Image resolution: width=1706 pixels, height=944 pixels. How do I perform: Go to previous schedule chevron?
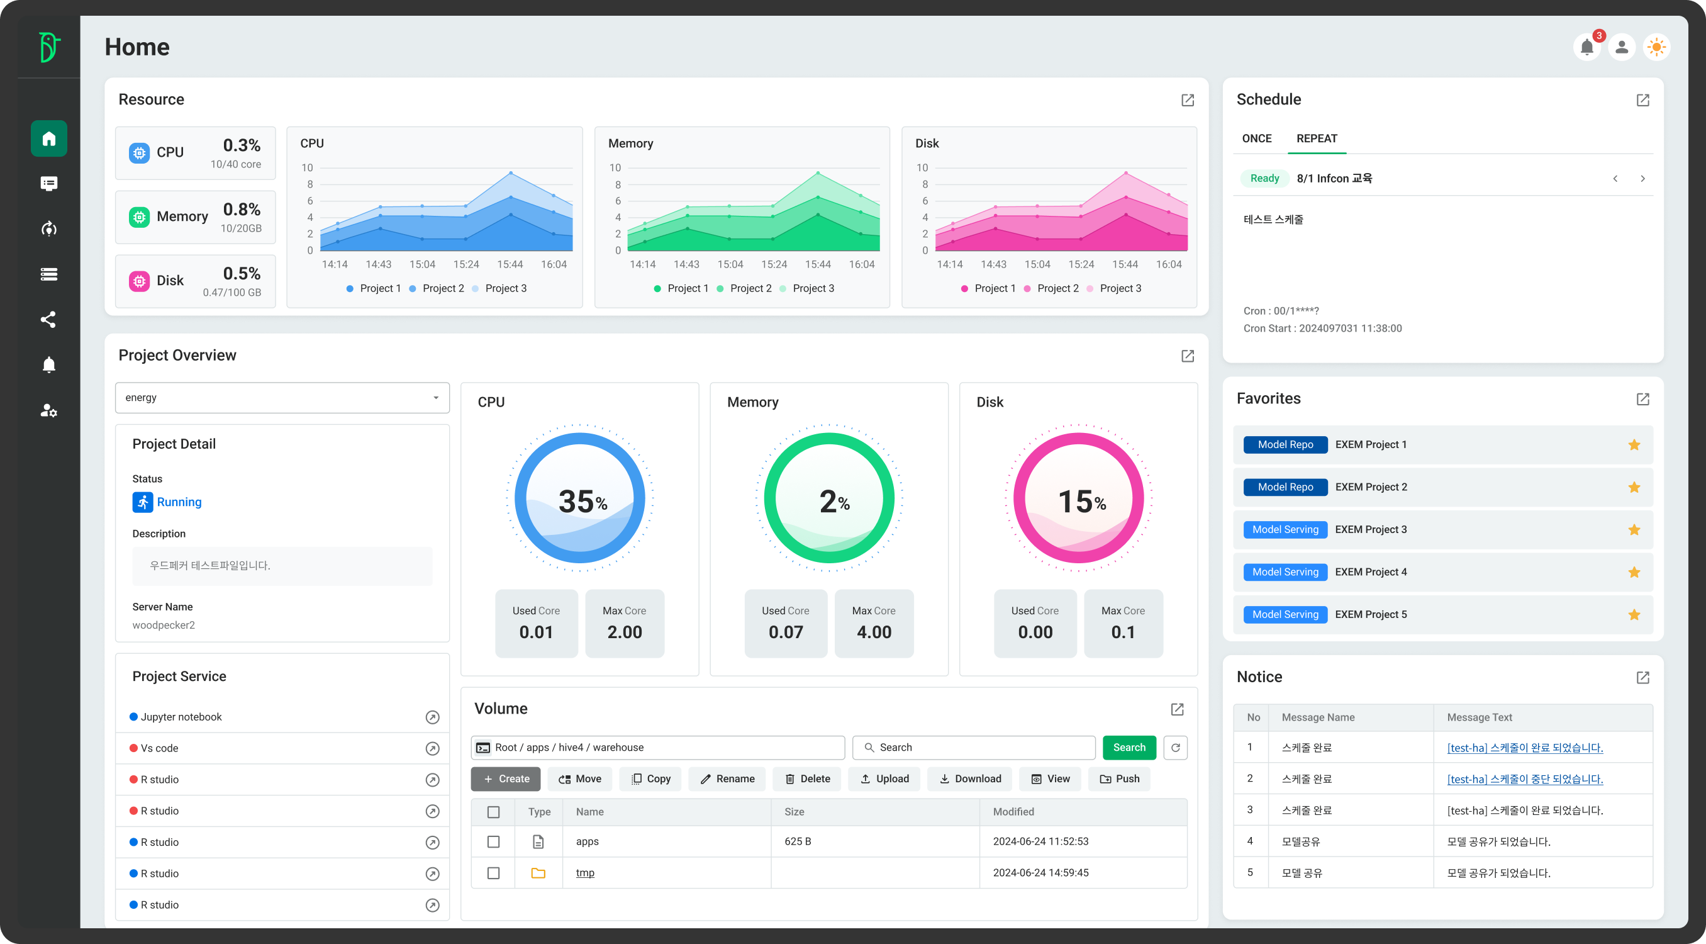pos(1615,178)
